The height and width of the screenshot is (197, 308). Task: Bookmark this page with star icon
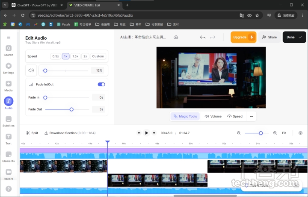[x=257, y=15]
